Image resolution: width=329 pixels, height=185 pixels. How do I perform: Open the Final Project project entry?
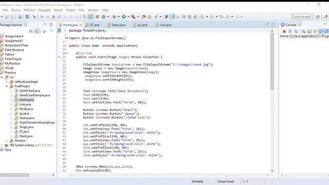pos(13,59)
